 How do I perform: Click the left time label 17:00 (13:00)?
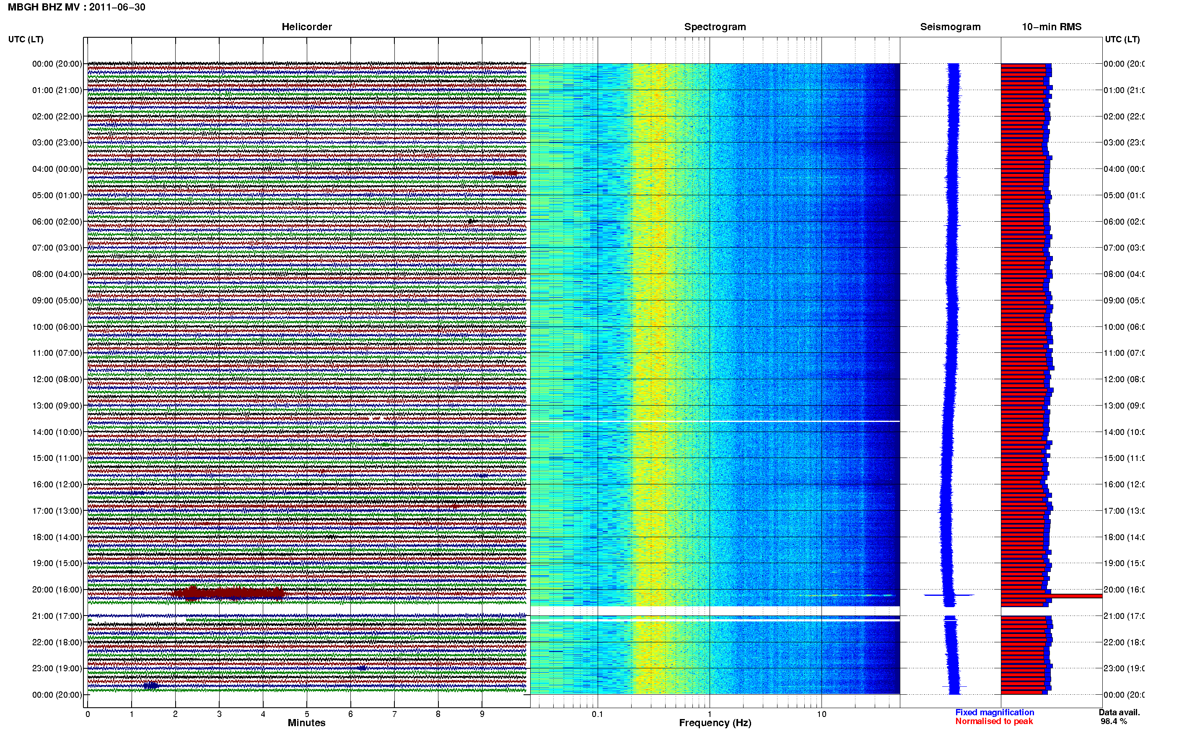point(57,510)
